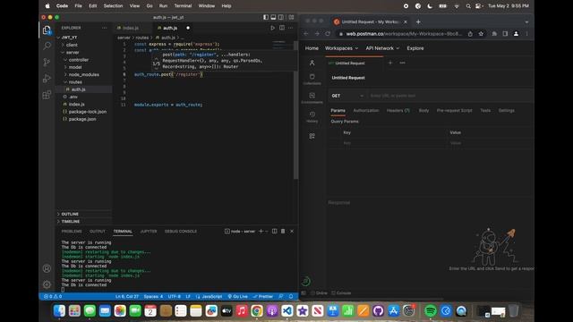The width and height of the screenshot is (573, 322).
Task: Open package.json in the explorer
Action: tap(82, 119)
